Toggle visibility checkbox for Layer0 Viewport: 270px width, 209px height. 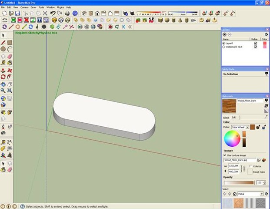[255, 43]
